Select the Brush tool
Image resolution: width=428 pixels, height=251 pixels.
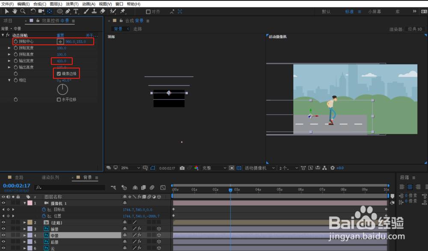[x=86, y=11]
